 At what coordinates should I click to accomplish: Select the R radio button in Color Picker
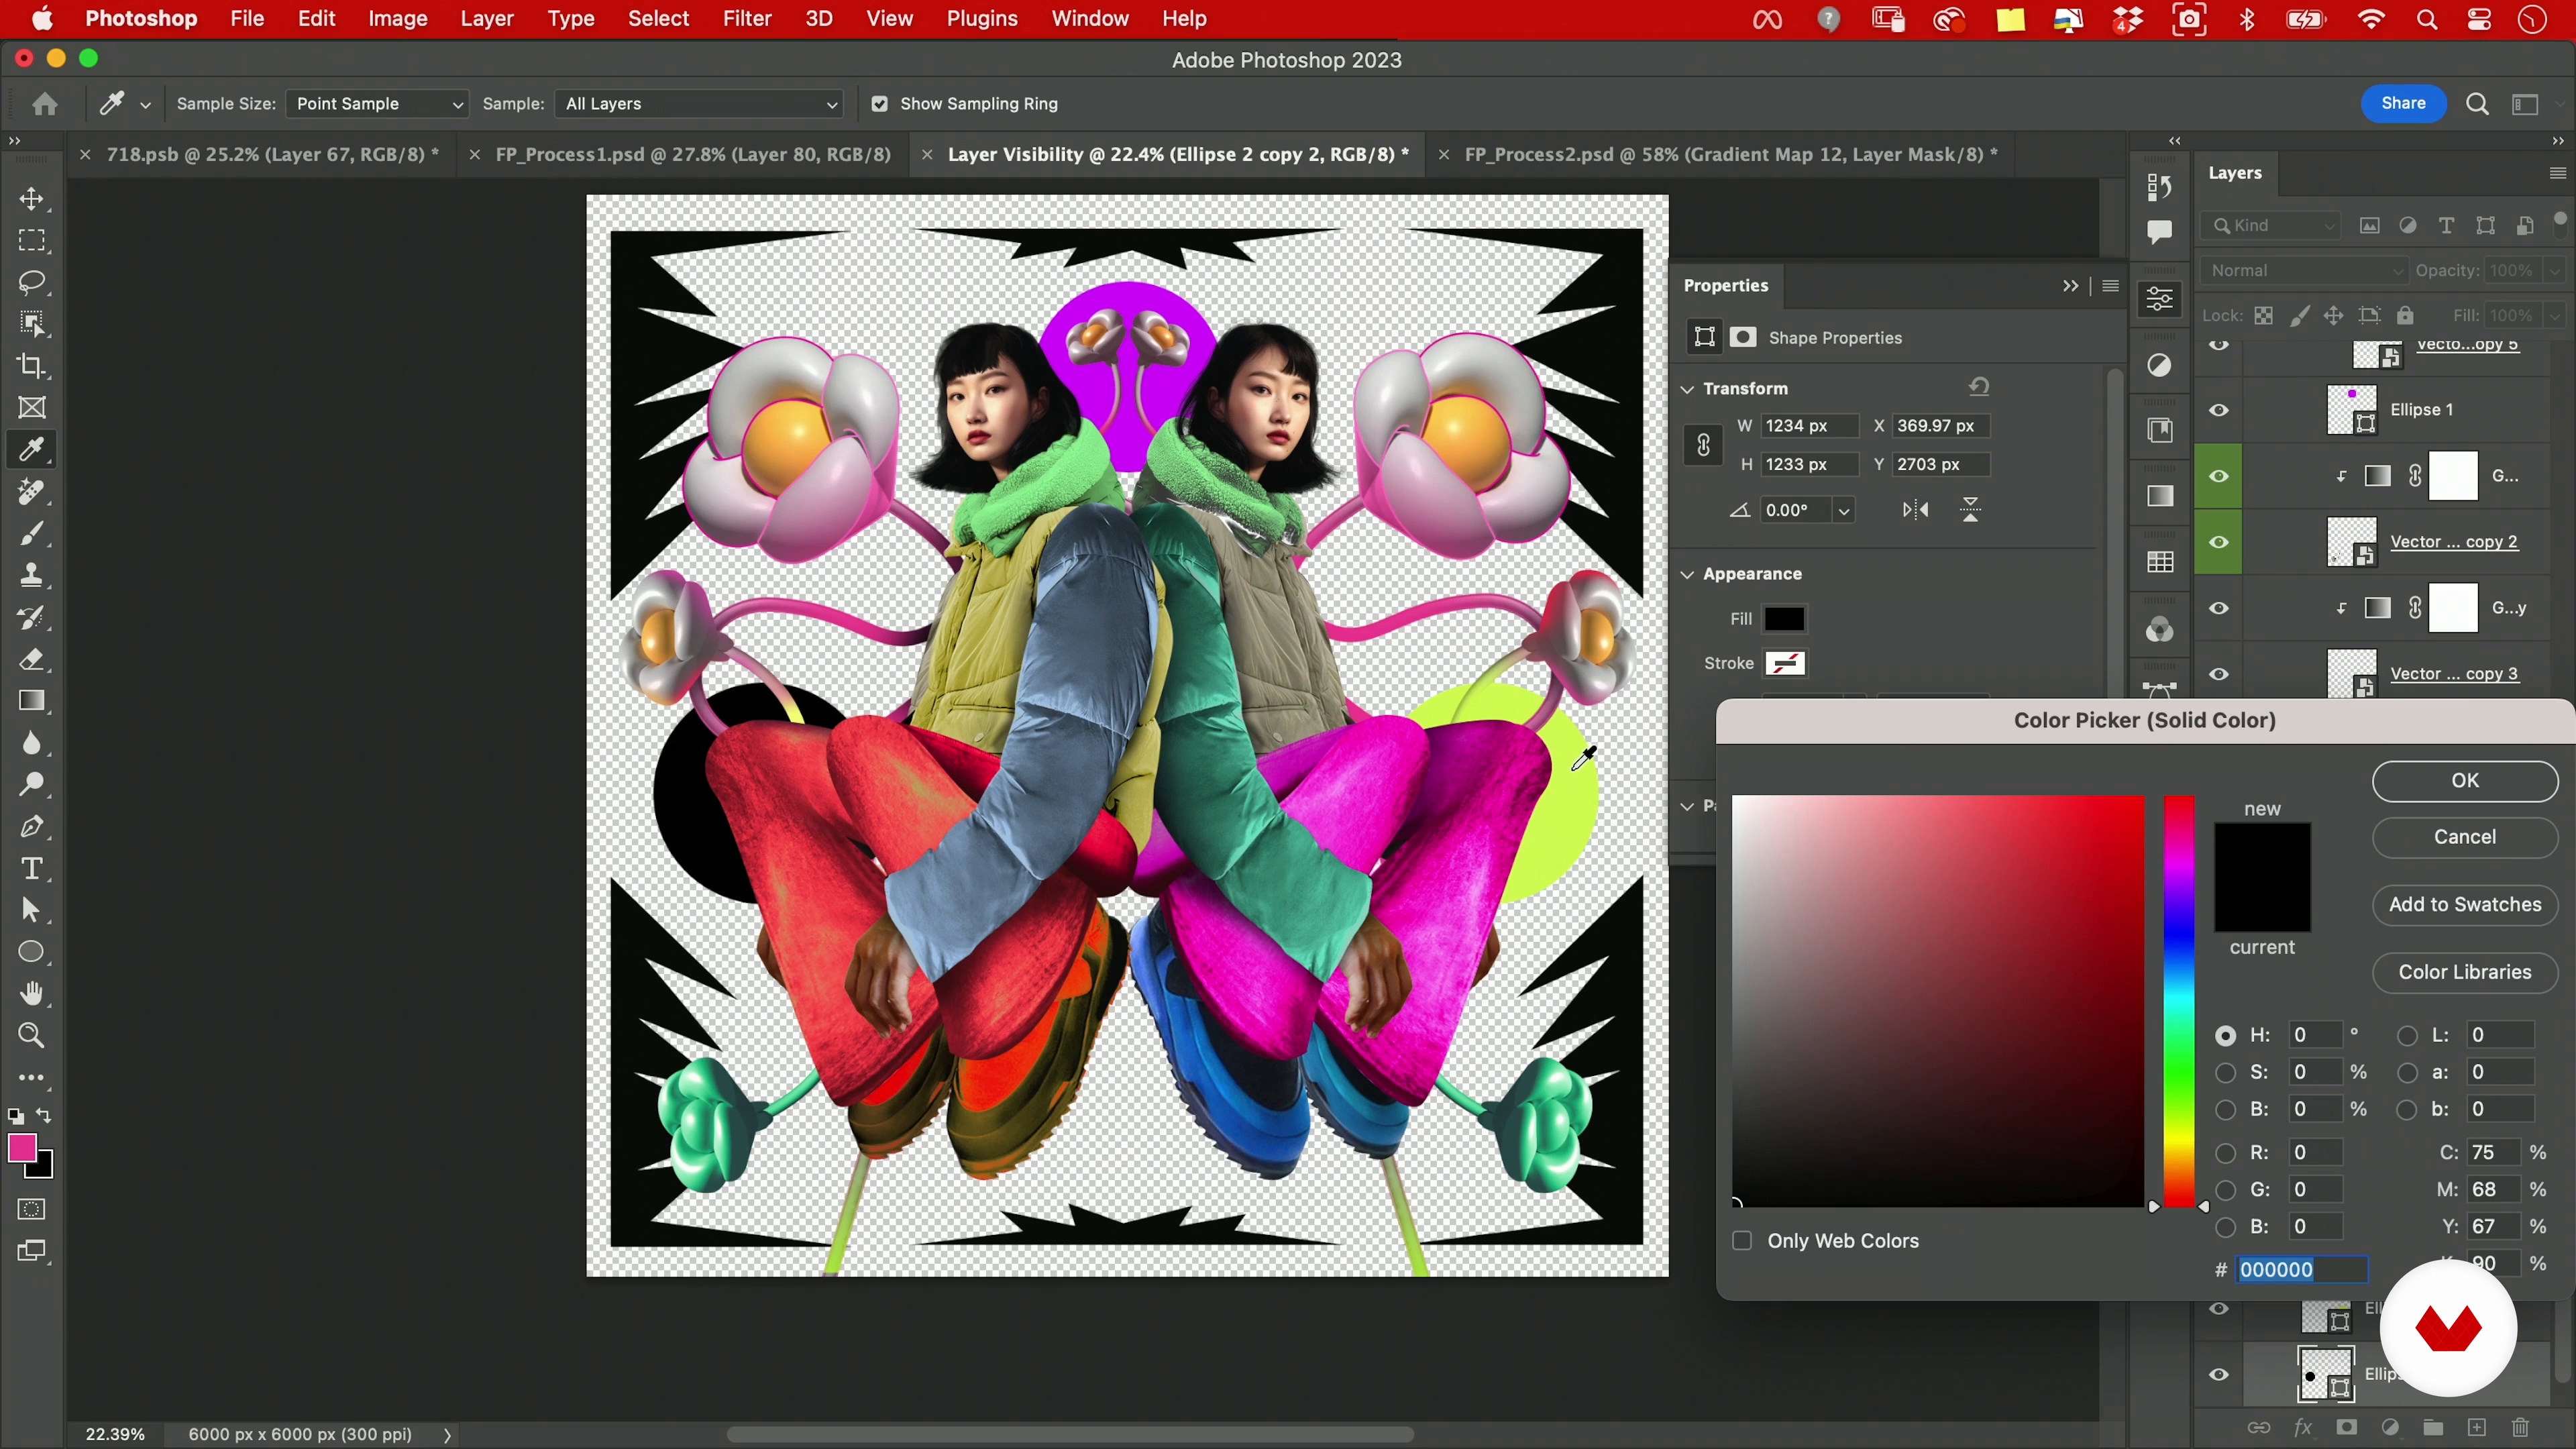2225,1153
